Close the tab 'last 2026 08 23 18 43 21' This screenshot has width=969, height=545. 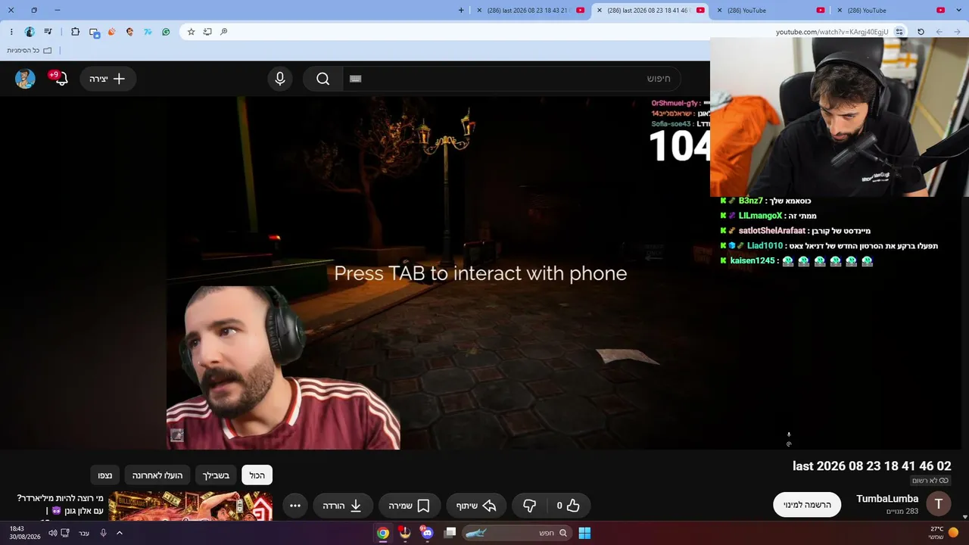tap(478, 10)
